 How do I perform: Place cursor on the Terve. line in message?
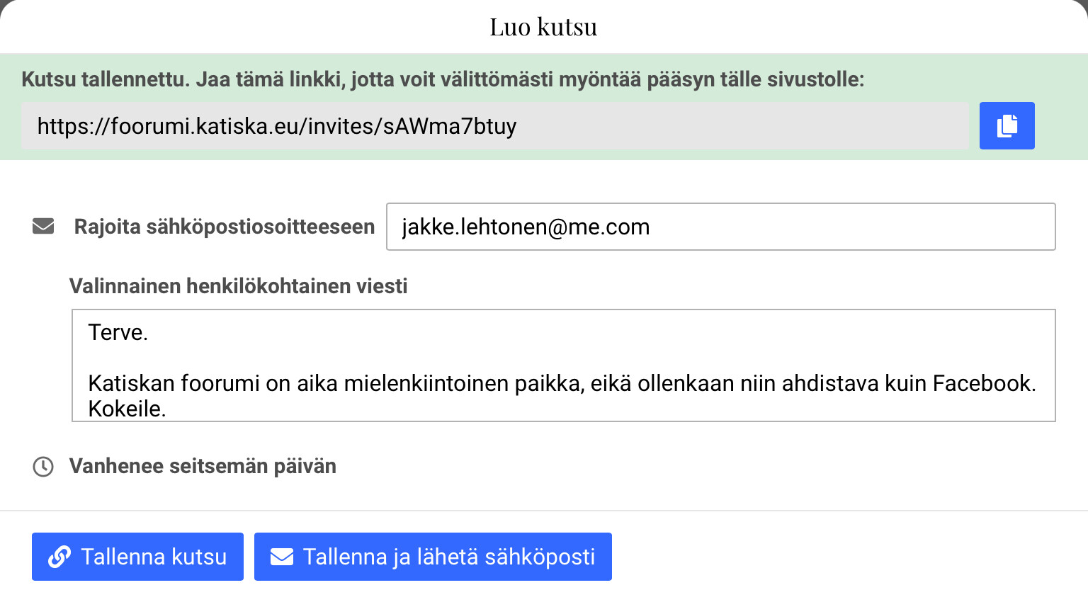[118, 332]
